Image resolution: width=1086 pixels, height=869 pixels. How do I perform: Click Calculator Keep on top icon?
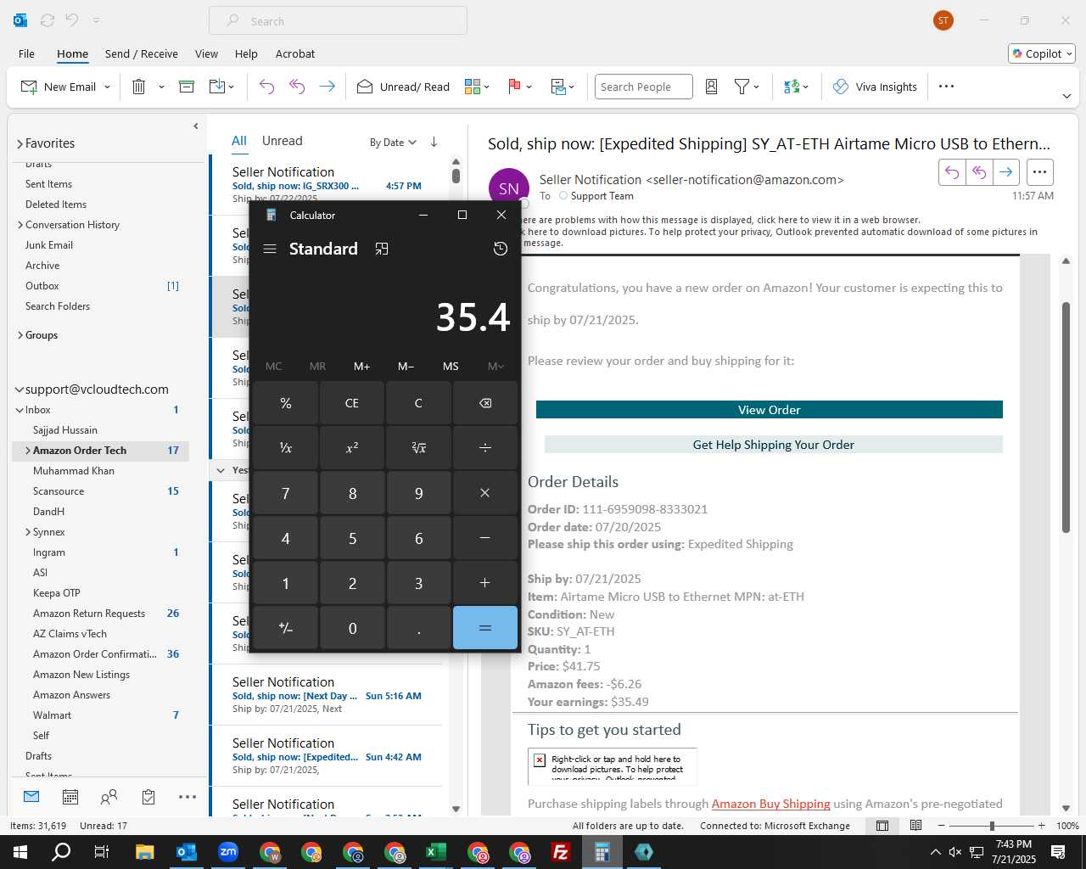tap(382, 249)
